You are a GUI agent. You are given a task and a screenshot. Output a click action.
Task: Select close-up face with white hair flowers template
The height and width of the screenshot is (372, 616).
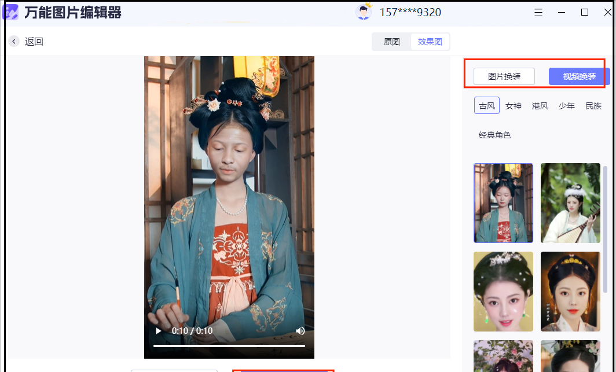(503, 292)
